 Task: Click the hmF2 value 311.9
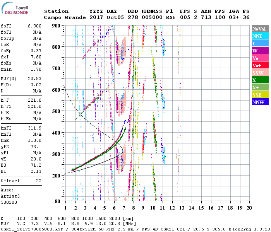34,128
